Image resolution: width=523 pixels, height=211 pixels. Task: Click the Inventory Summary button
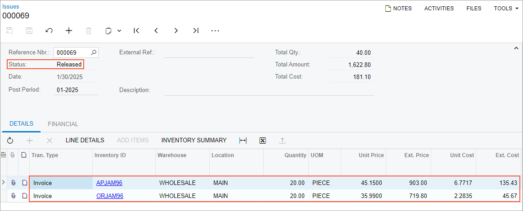tap(194, 140)
